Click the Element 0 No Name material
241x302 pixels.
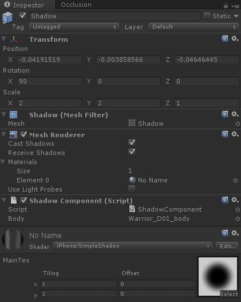click(x=153, y=180)
